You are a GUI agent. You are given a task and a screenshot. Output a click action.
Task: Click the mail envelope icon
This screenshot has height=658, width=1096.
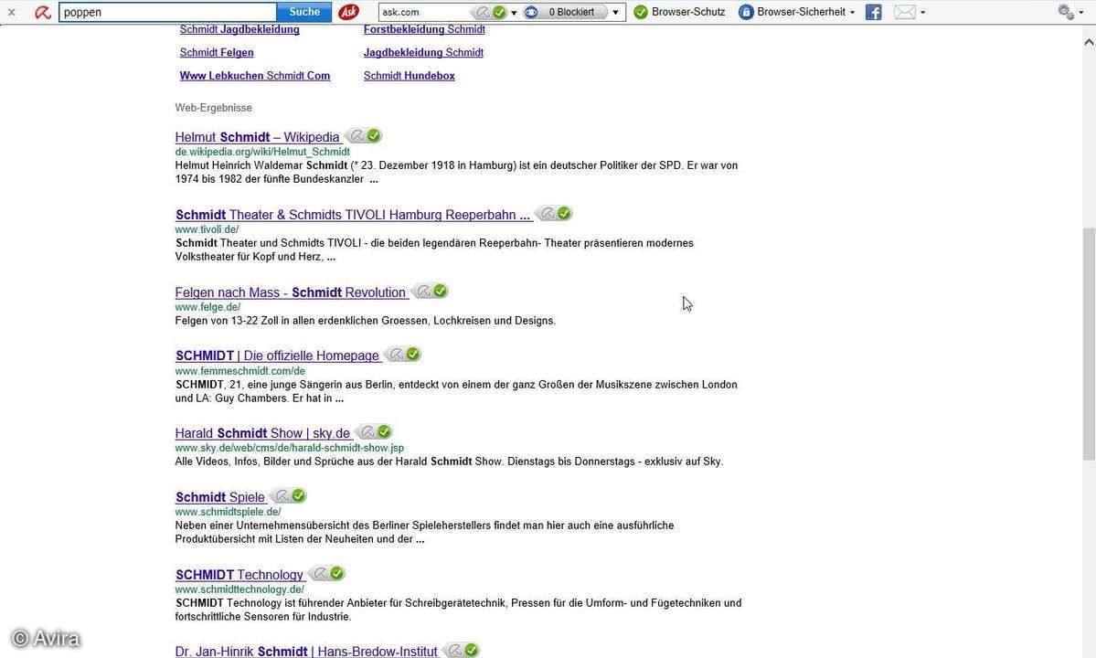[x=904, y=12]
